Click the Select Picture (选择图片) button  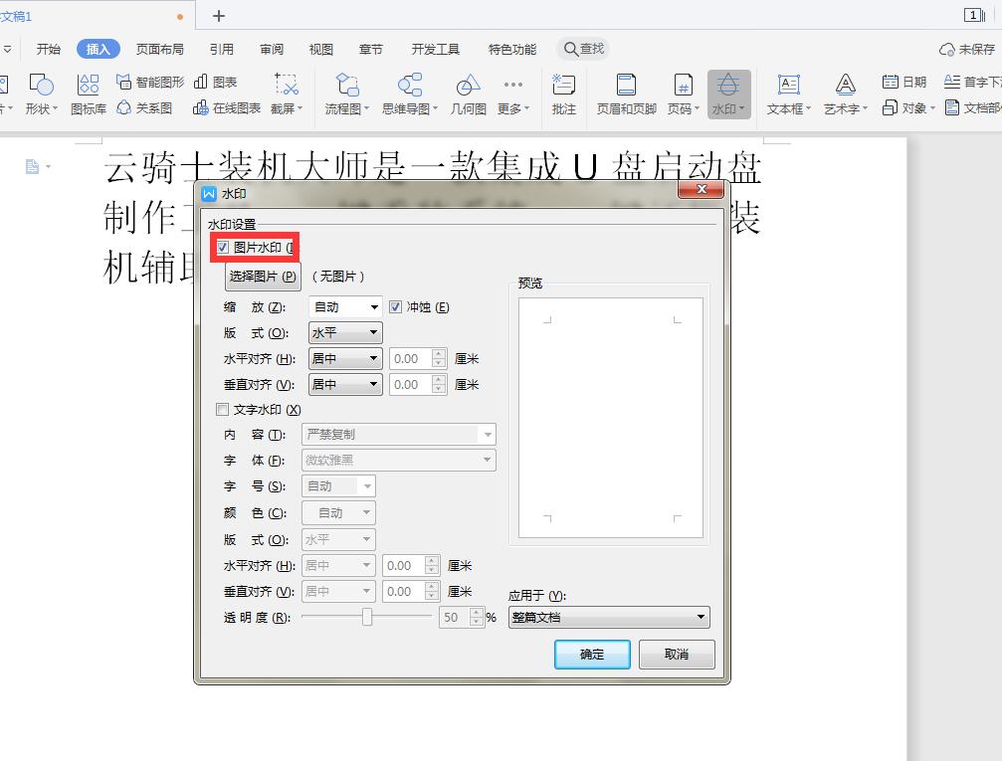pos(263,277)
